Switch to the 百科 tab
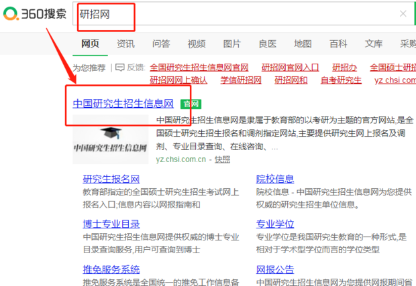The image size is (416, 286). coord(338,44)
